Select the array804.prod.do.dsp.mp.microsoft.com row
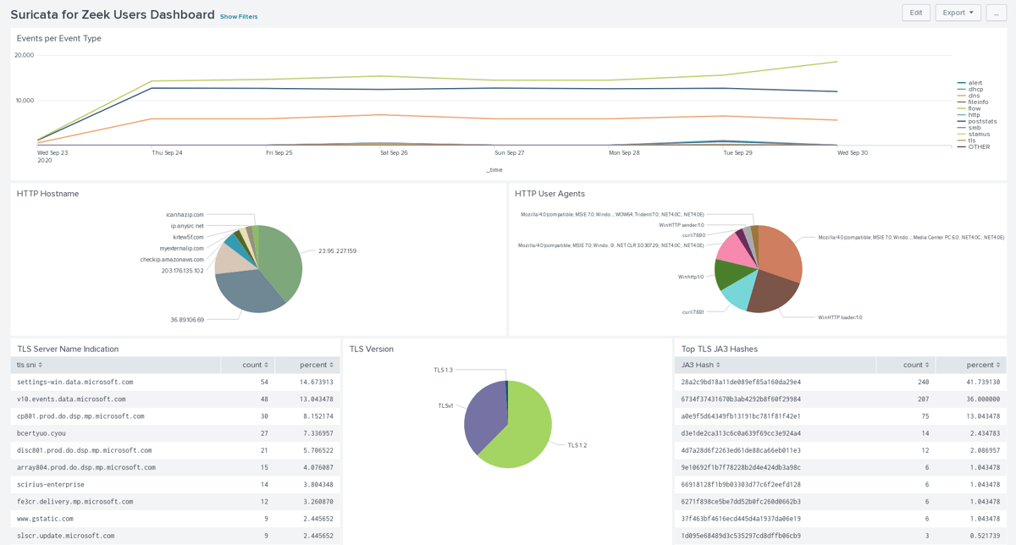Screen dimensions: 1016x545 175,467
